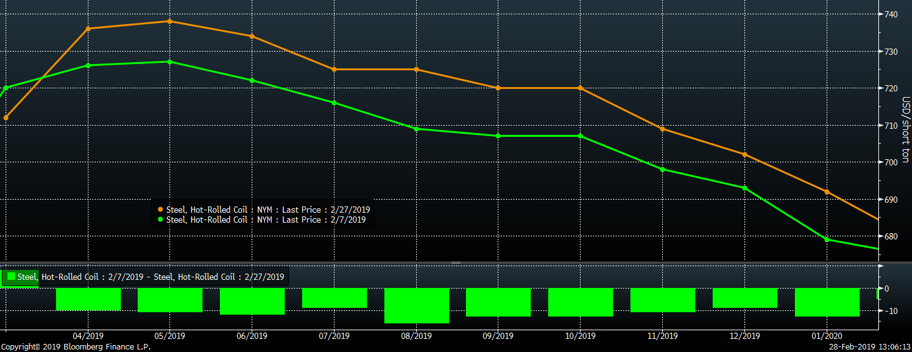Click the green spread bar for 12/2019

click(744, 298)
